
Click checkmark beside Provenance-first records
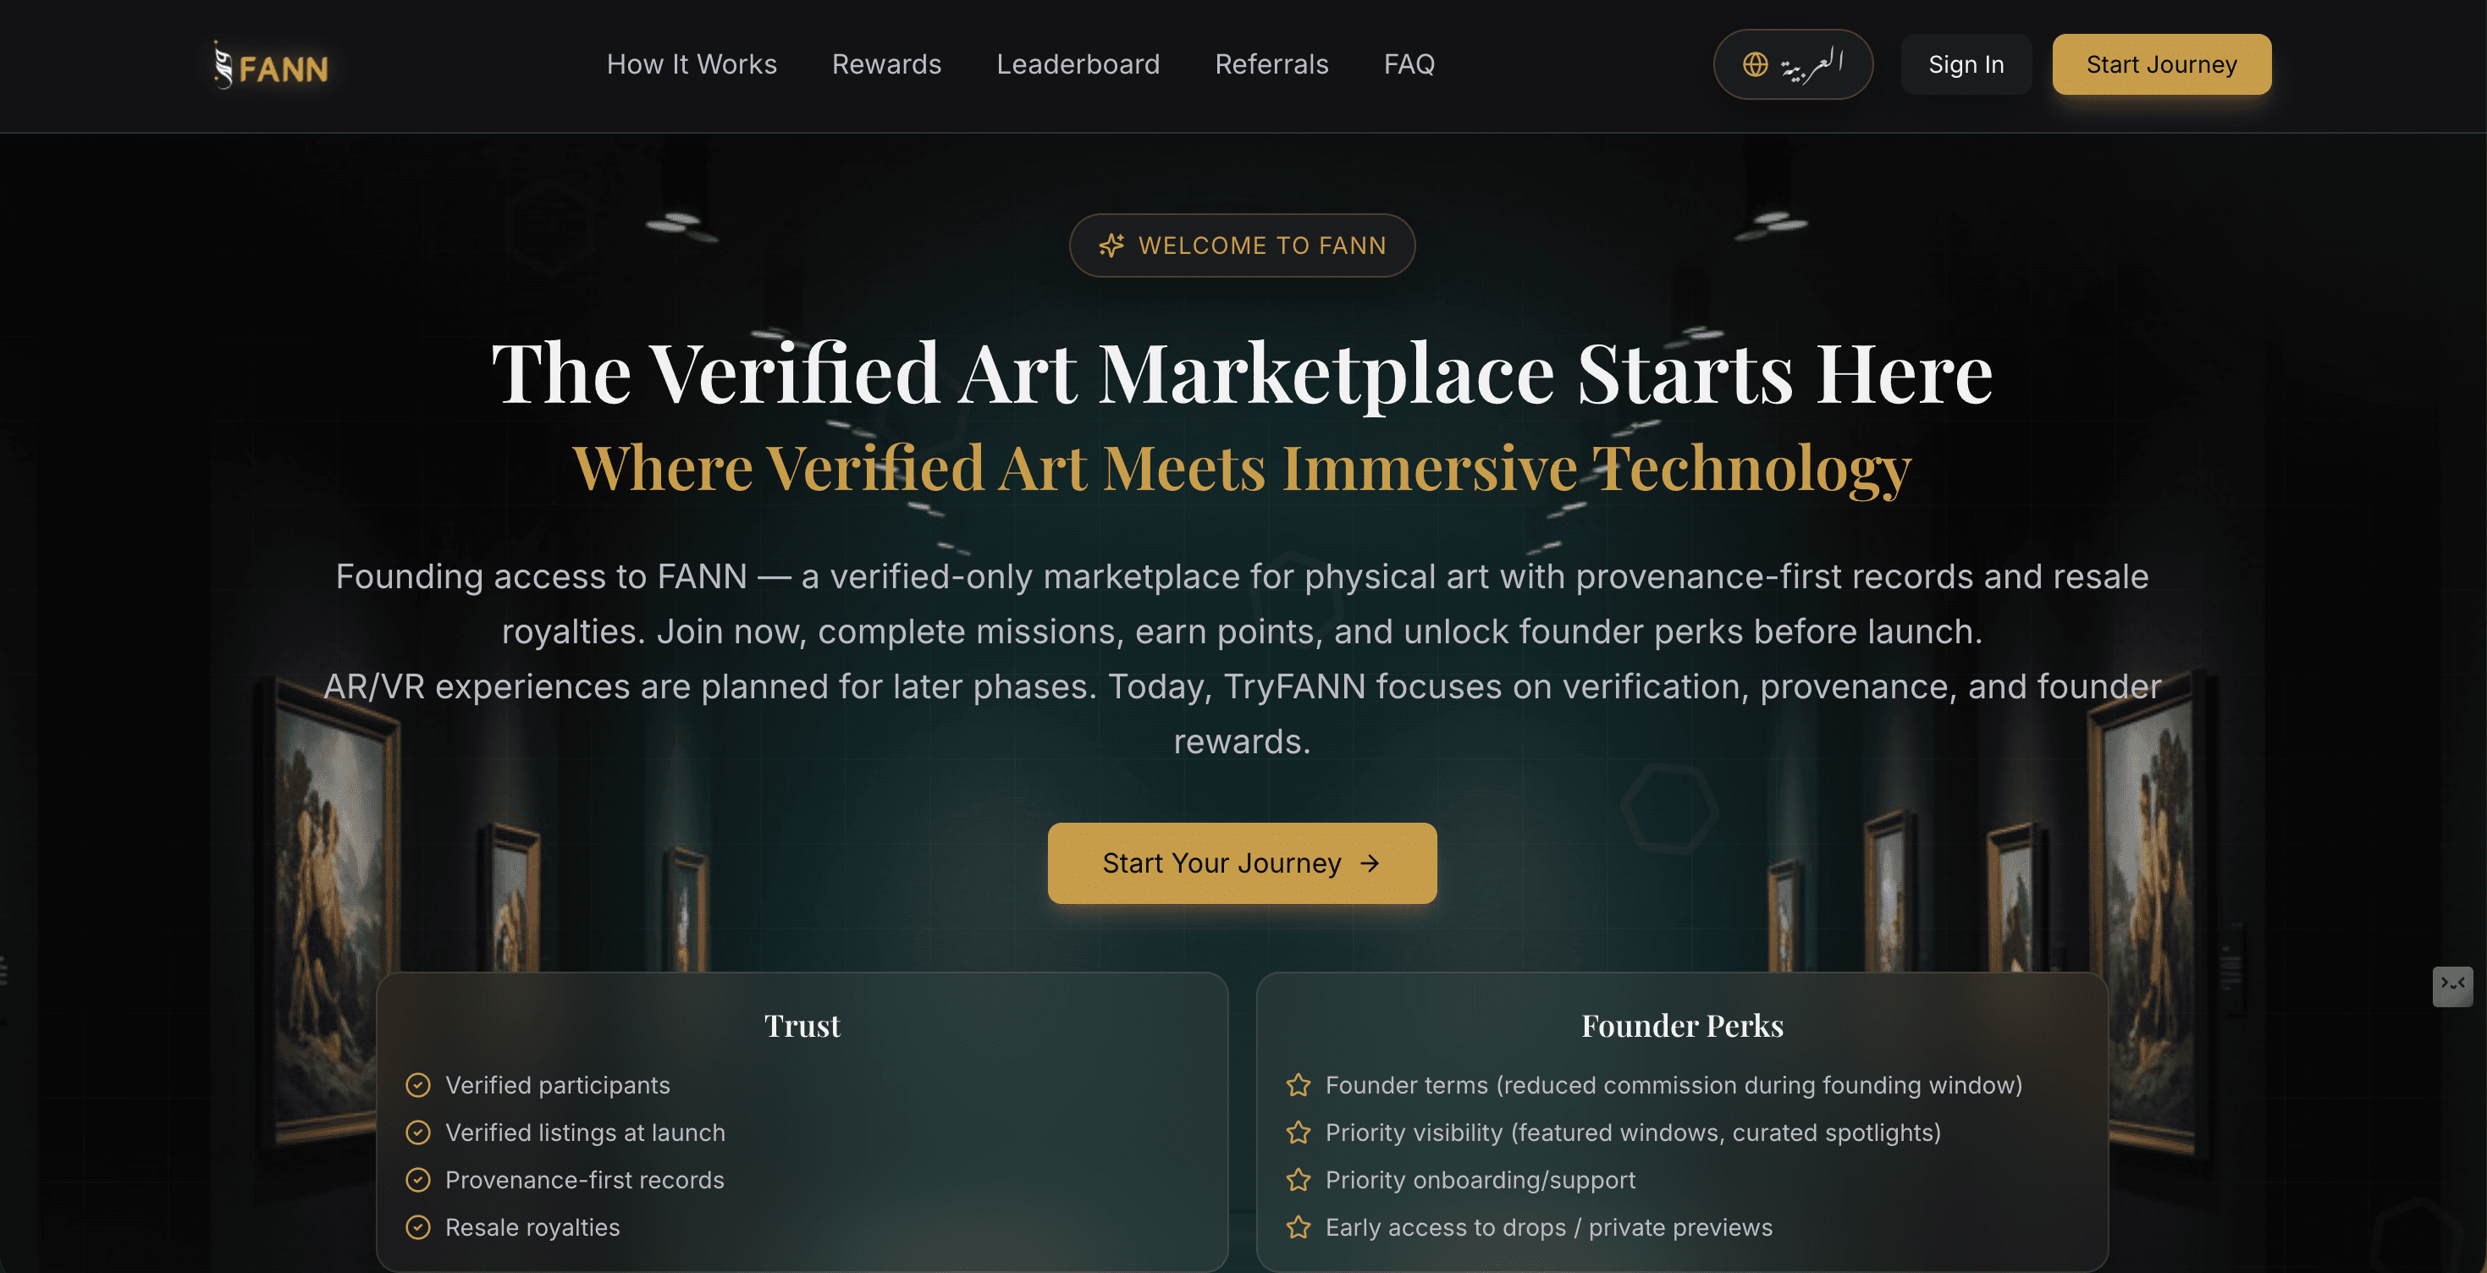click(x=418, y=1179)
